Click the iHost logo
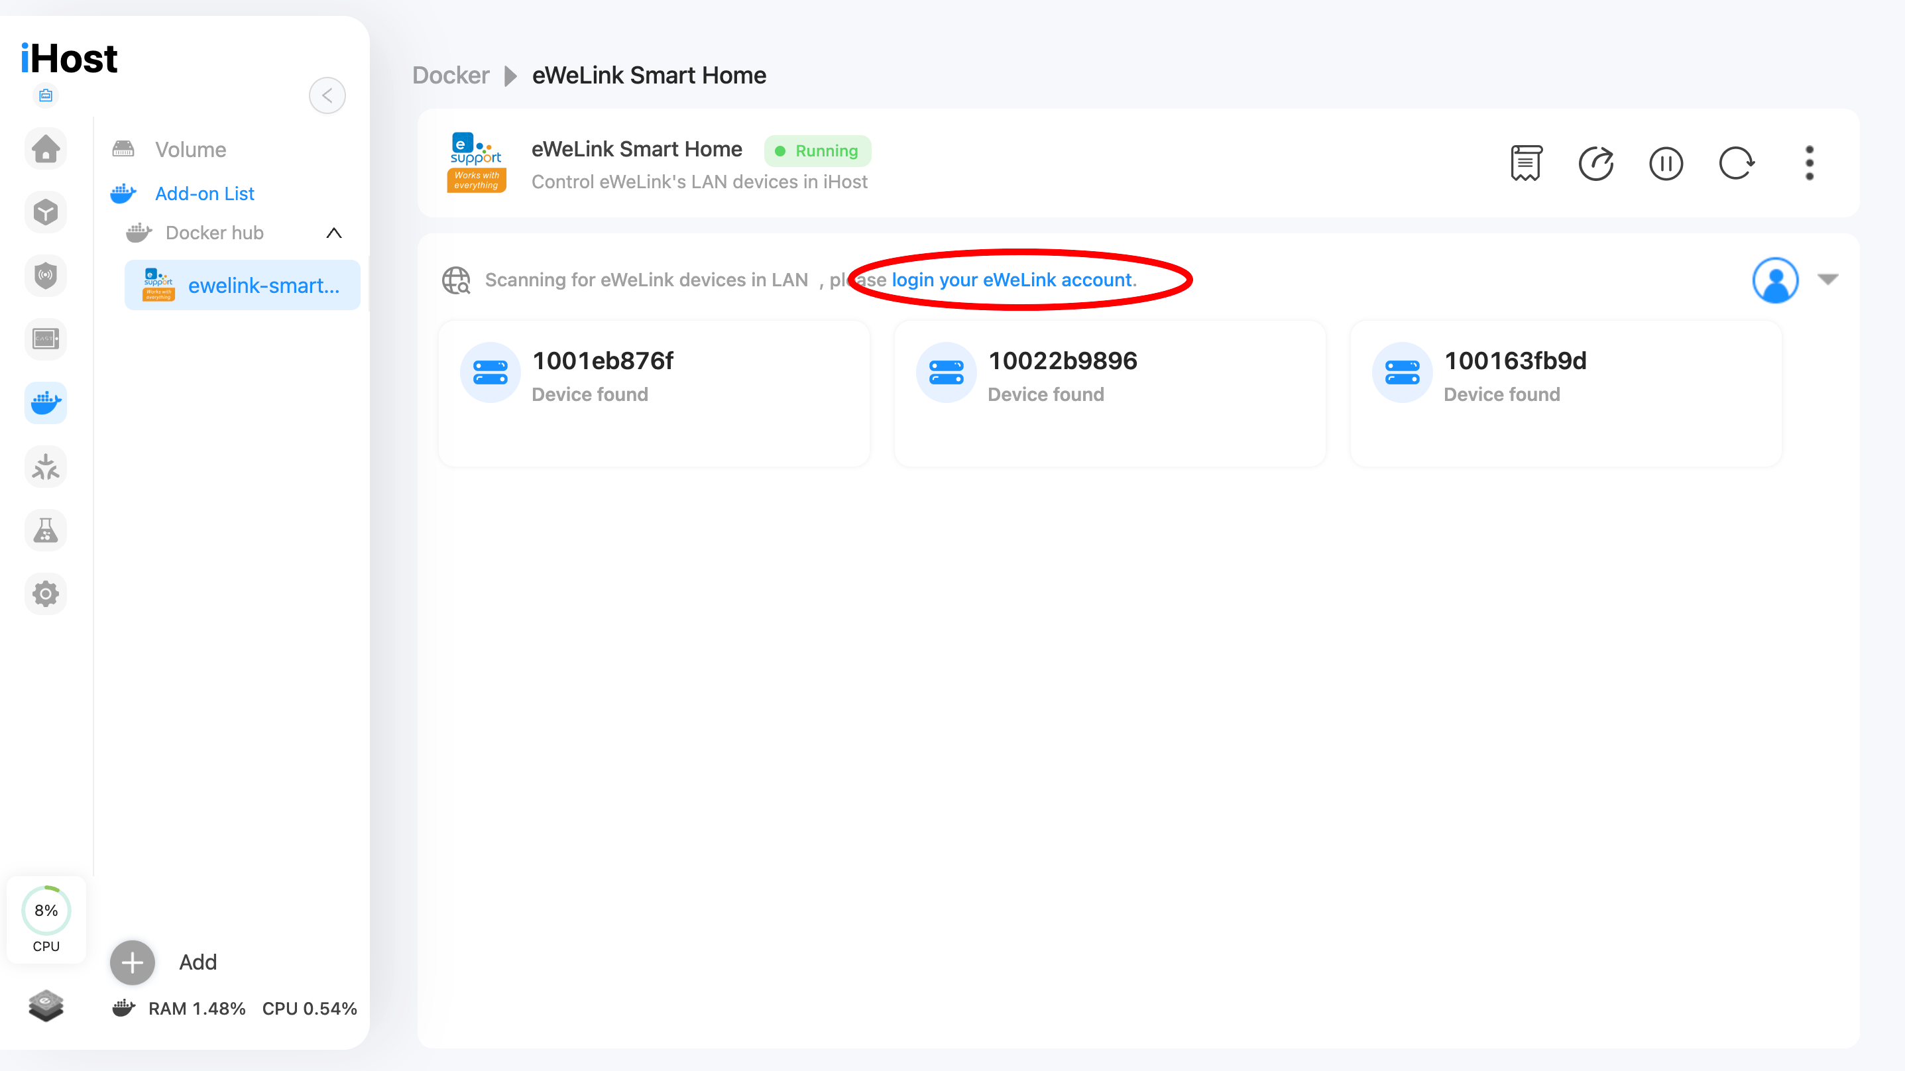Viewport: 1905px width, 1071px height. [x=69, y=58]
